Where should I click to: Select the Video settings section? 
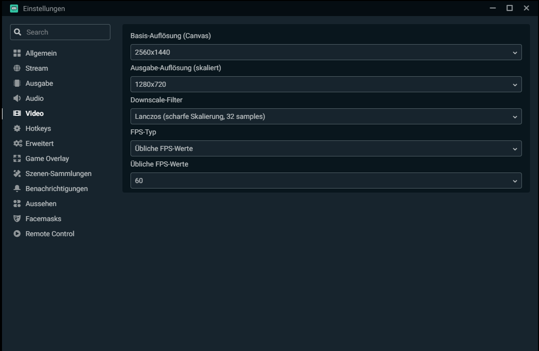point(35,113)
